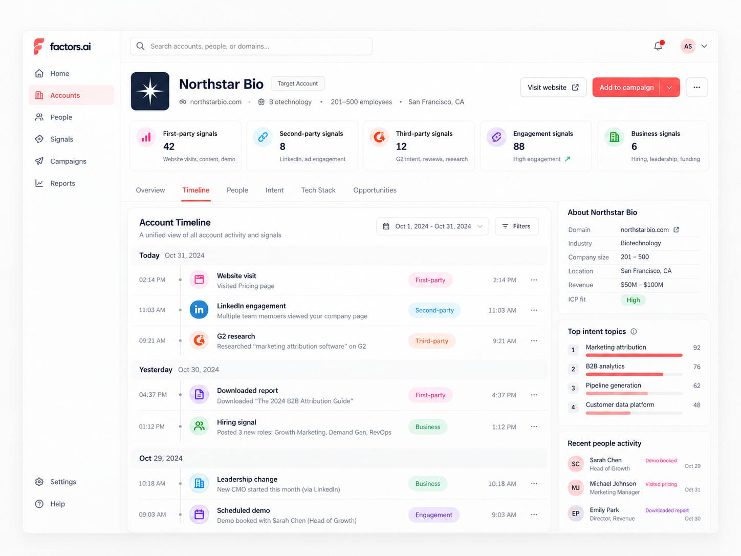Switch to the People tab
This screenshot has height=556, width=741.
coord(237,190)
